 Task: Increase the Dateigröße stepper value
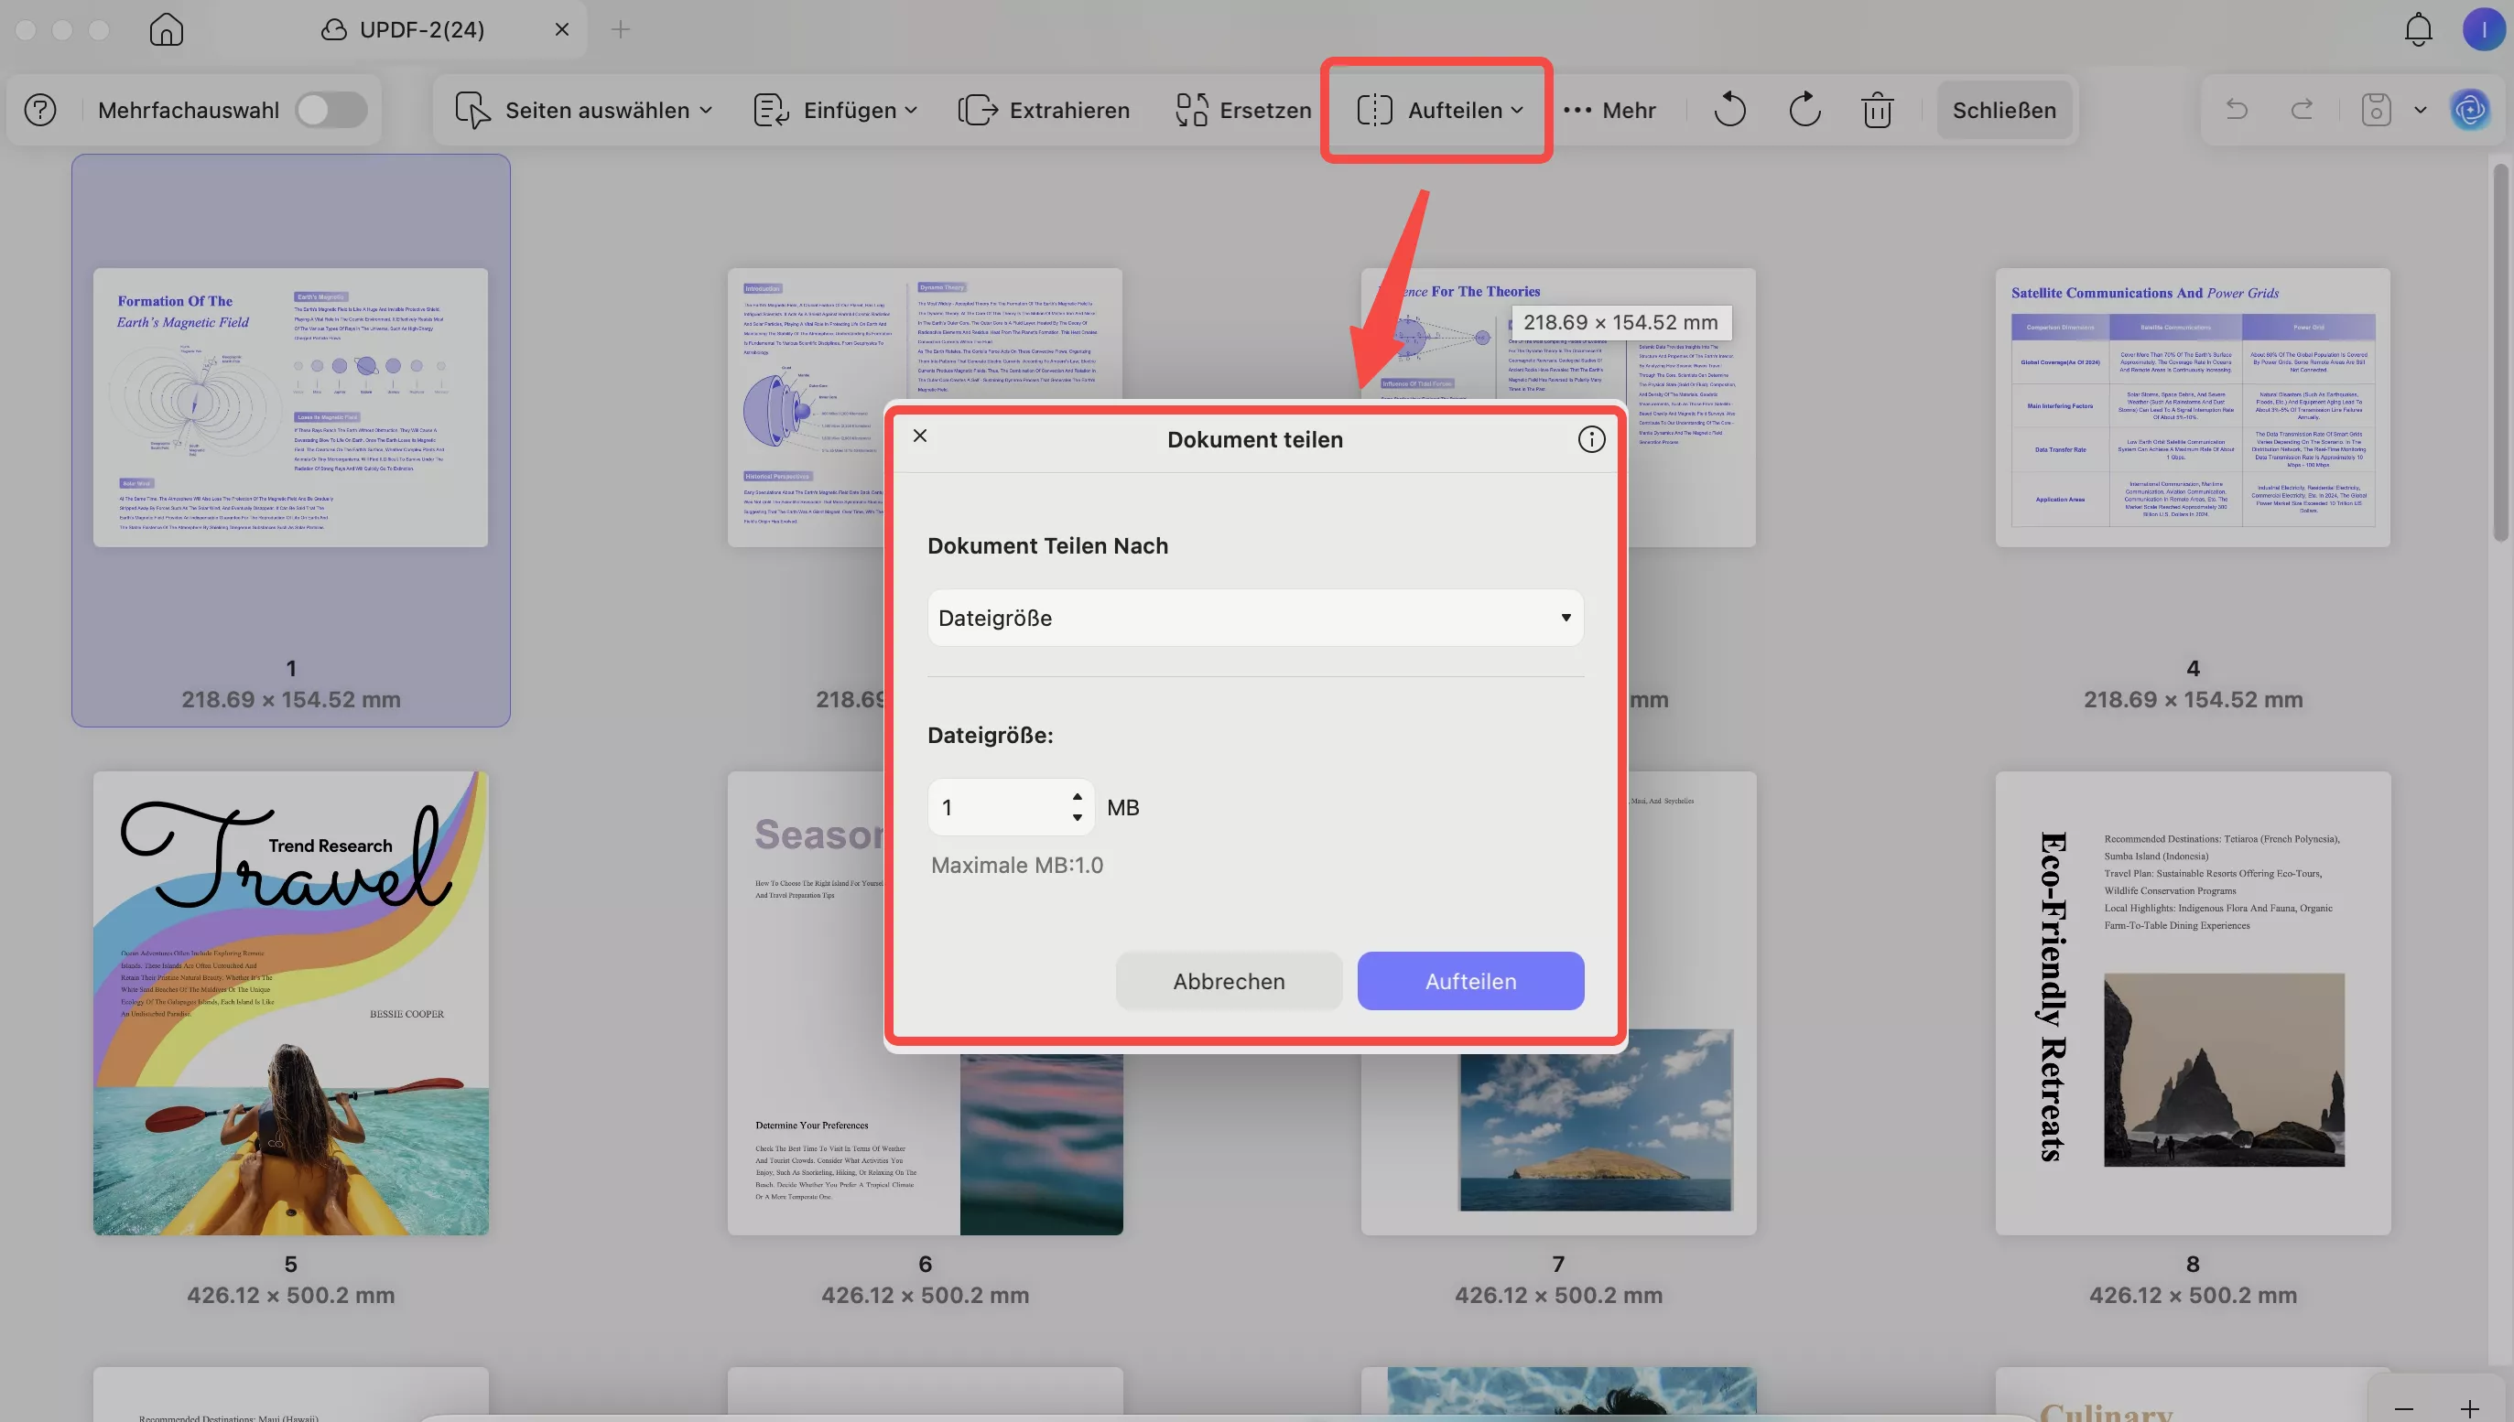point(1077,796)
